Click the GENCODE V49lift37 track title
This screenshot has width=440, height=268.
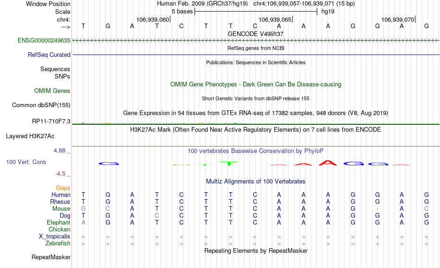pyautogui.click(x=256, y=34)
